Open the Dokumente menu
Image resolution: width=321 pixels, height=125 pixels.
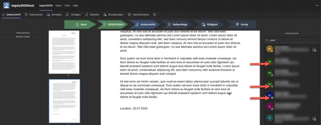pos(34,15)
